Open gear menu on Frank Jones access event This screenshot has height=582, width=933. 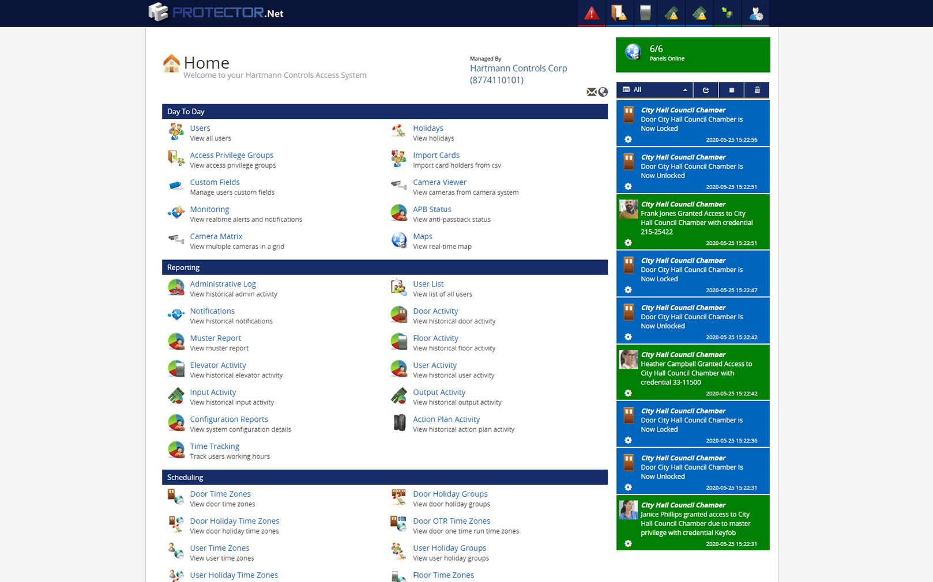click(628, 243)
